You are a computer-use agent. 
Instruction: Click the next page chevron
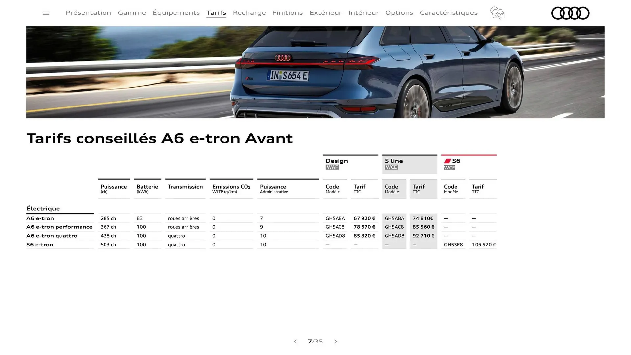[x=336, y=342]
